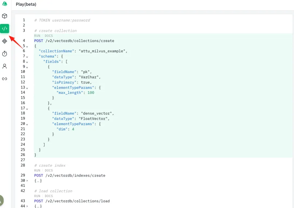The width and height of the screenshot is (294, 208).
Task: Open DOCS for the load collection request
Action: click(x=49, y=196)
